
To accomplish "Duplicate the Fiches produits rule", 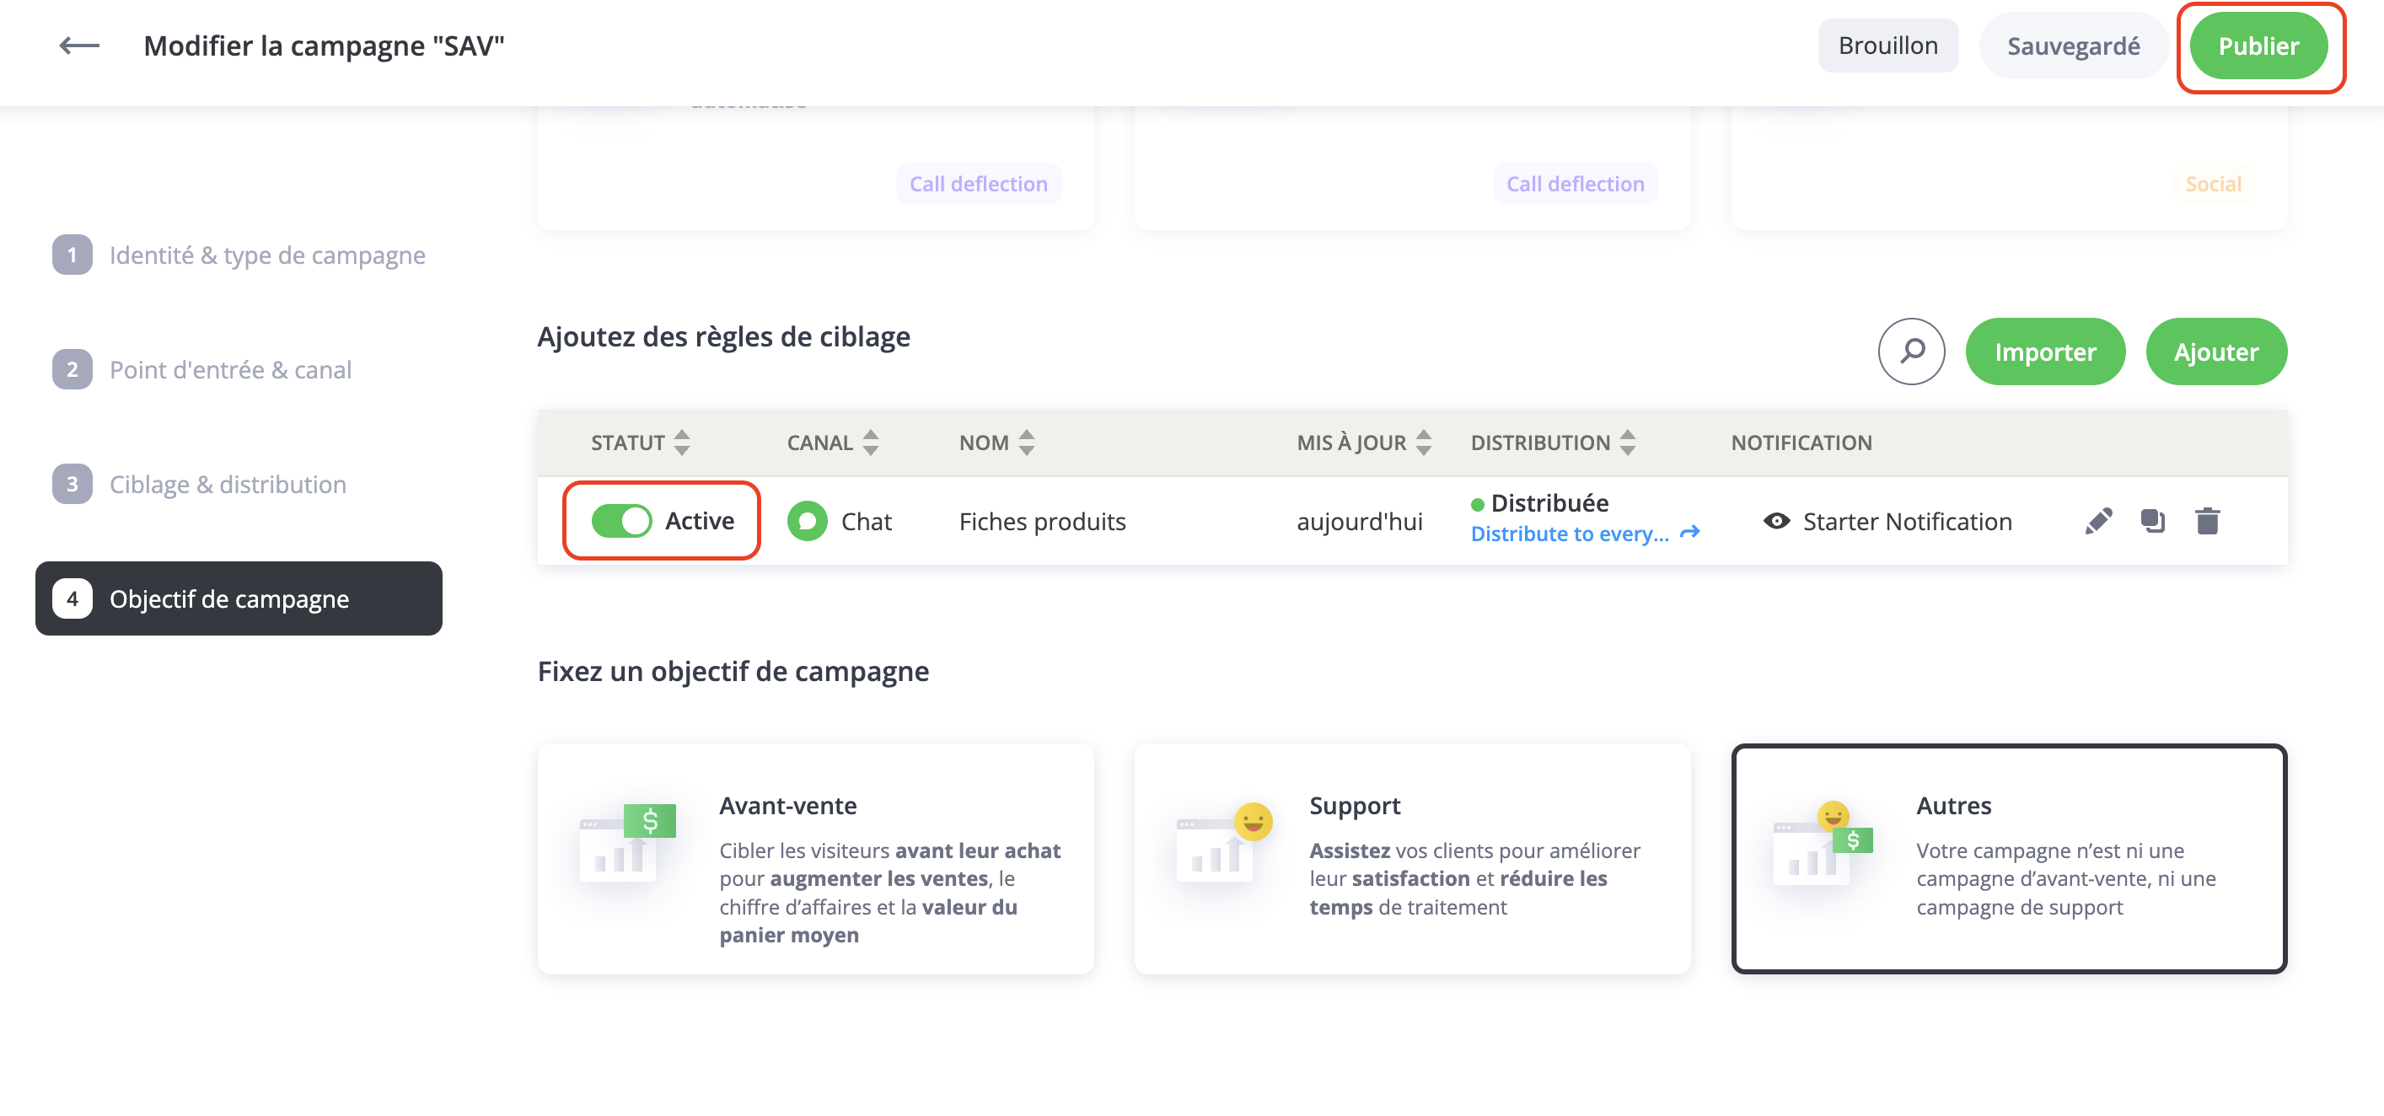I will (x=2153, y=521).
